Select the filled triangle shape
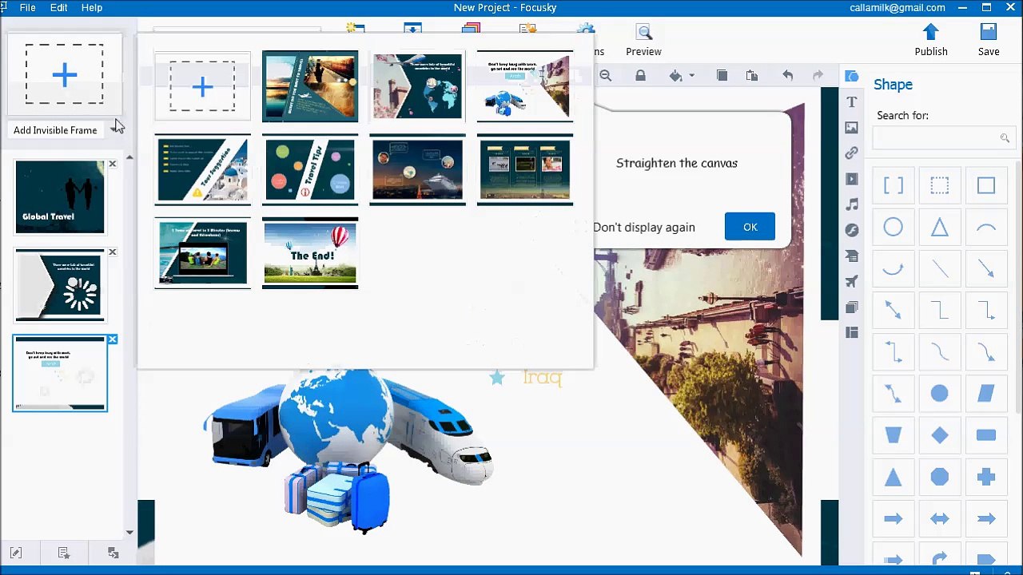Screen dimensions: 1023x575 (894, 477)
